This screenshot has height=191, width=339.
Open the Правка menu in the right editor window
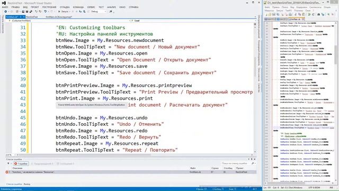(x=276, y=7)
